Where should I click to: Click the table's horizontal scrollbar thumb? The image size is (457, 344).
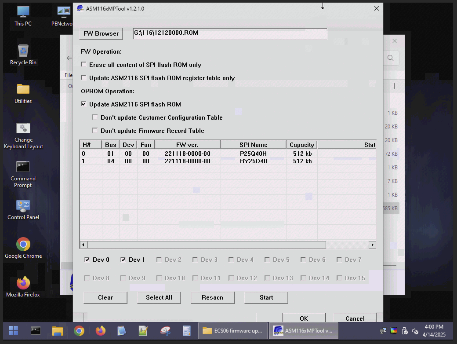coord(207,245)
